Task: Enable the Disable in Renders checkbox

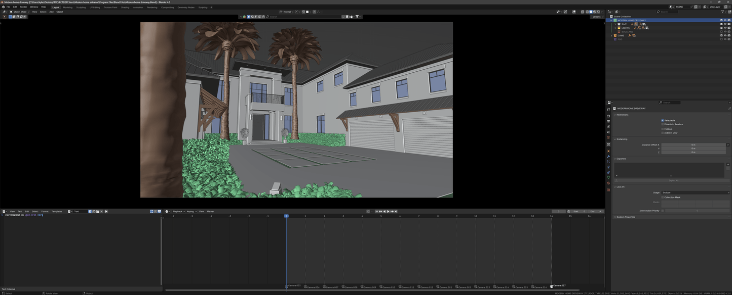Action: [662, 124]
